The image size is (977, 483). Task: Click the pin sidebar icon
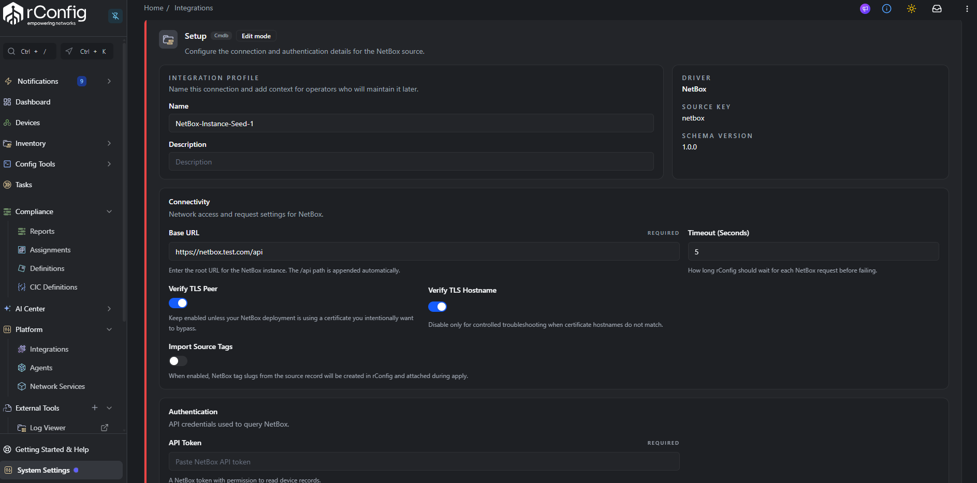(115, 16)
